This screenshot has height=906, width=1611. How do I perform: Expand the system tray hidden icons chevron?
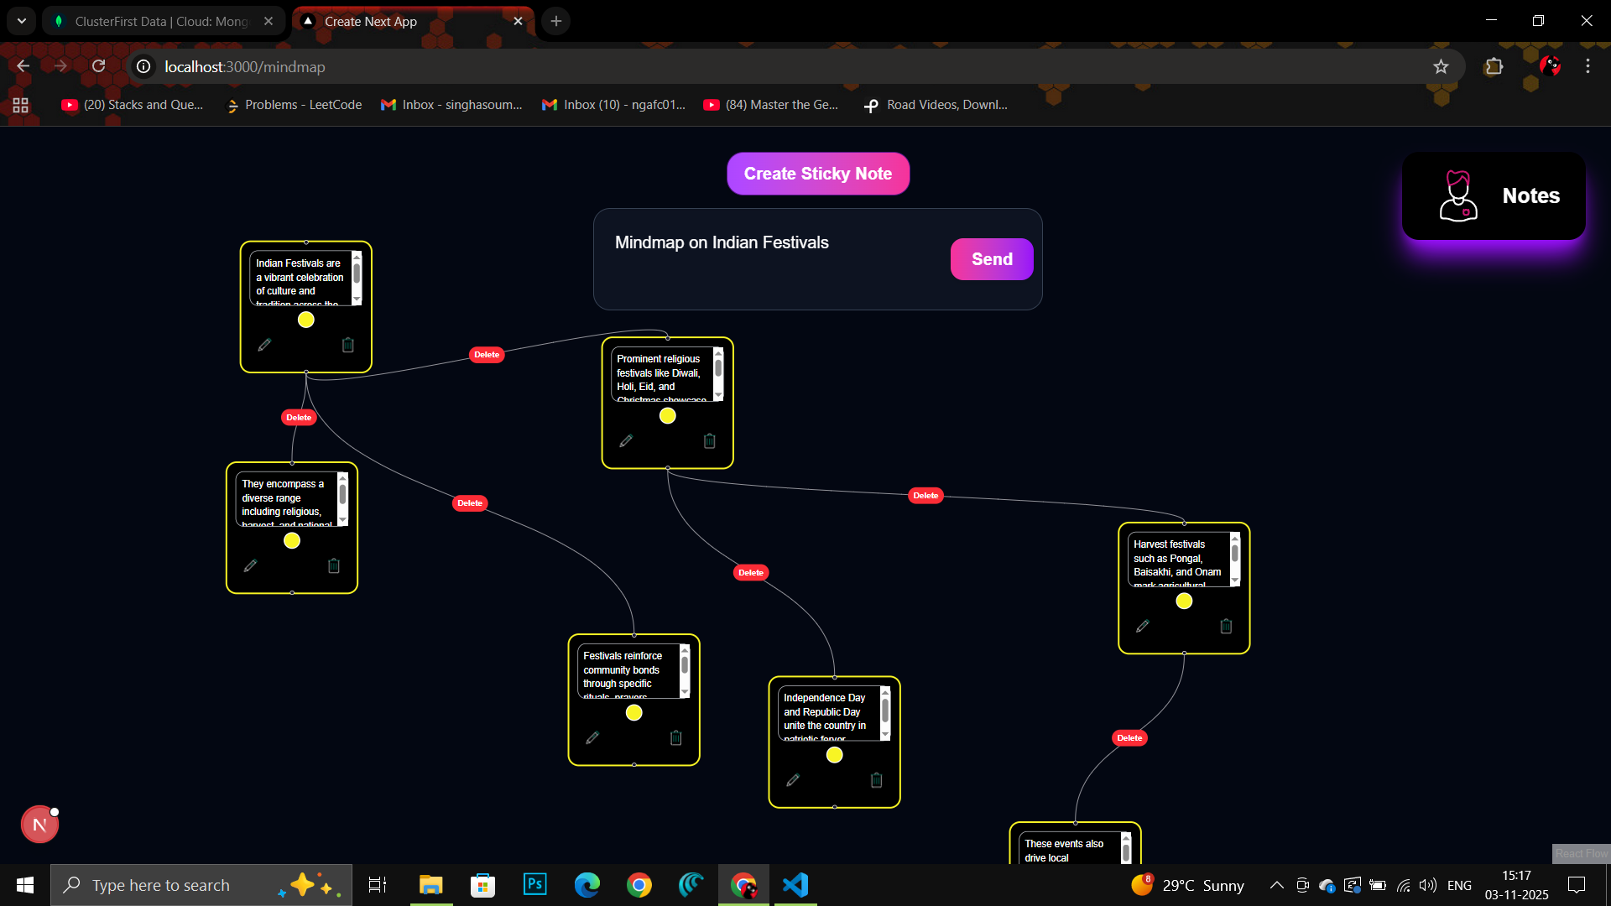1276,885
